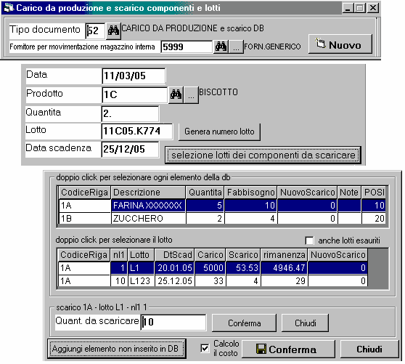Click CodiceRiga cell 1B in components table
This screenshot has width=405, height=364.
85,219
